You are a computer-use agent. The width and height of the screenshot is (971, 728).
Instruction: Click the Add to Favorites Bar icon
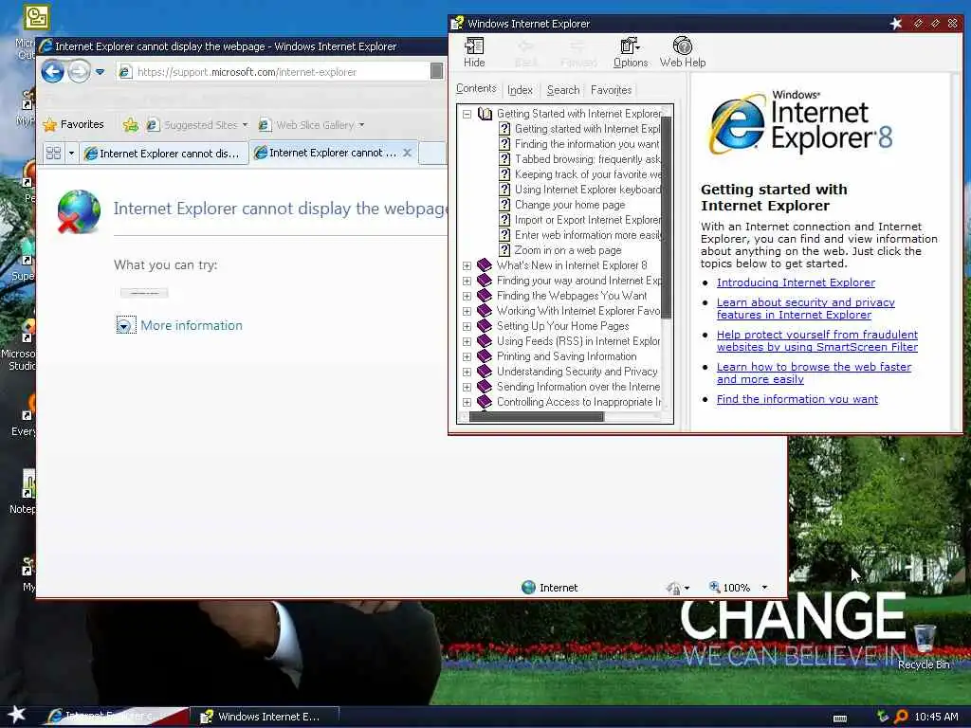[131, 125]
